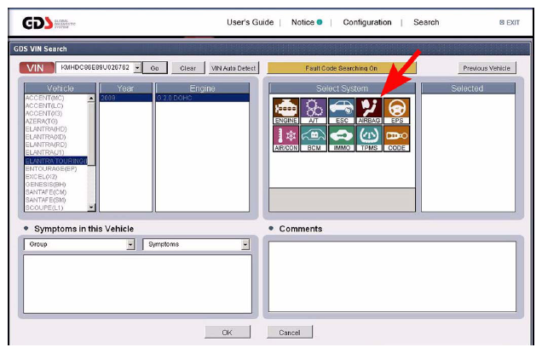Select the EPS steering system icon

(397, 111)
